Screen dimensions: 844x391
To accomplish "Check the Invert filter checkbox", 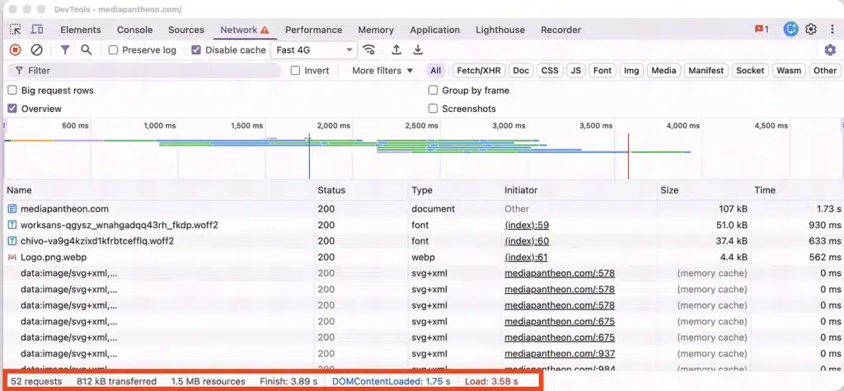I will pyautogui.click(x=296, y=71).
